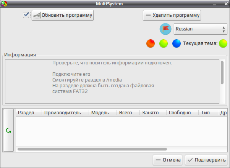
Task: Click the device table horizontal scrollbar
Action: click(x=92, y=149)
